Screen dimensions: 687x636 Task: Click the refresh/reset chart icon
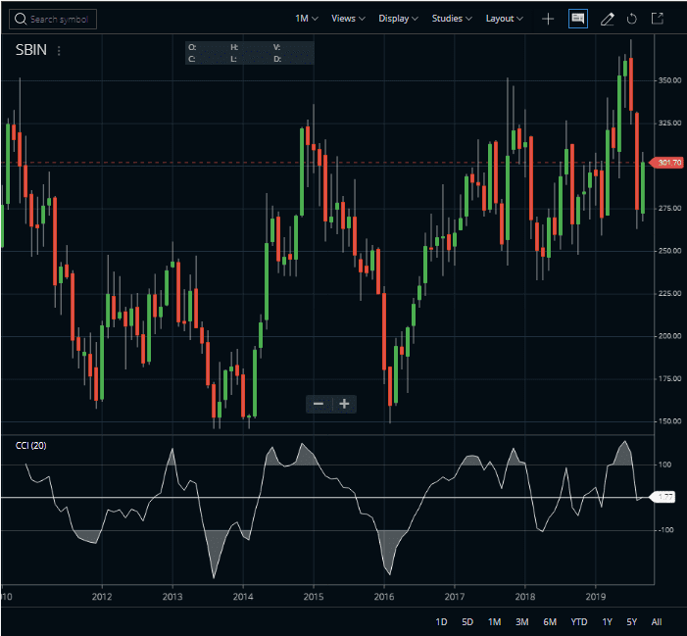tap(631, 19)
